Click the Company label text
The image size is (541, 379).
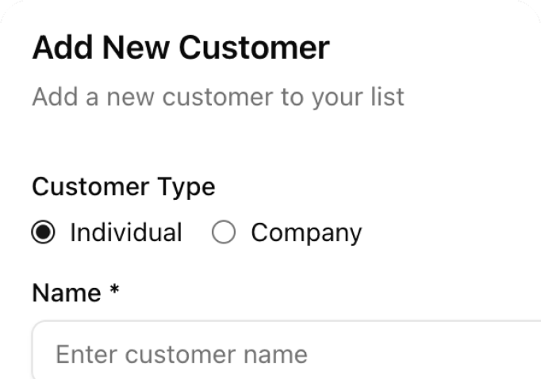(306, 233)
